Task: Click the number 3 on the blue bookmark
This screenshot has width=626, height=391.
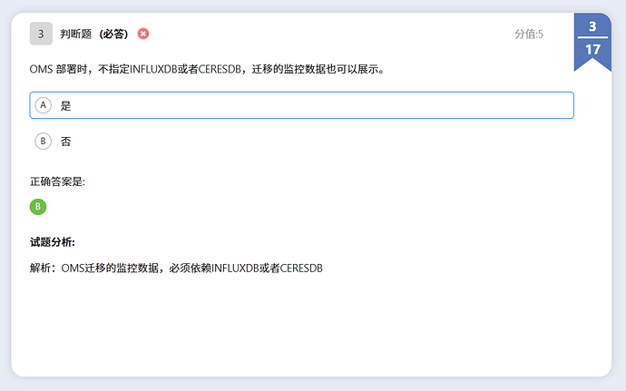Action: 592,27
